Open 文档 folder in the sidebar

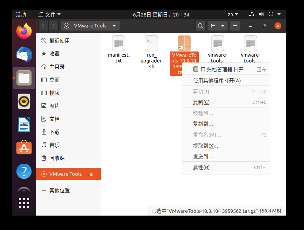69,119
